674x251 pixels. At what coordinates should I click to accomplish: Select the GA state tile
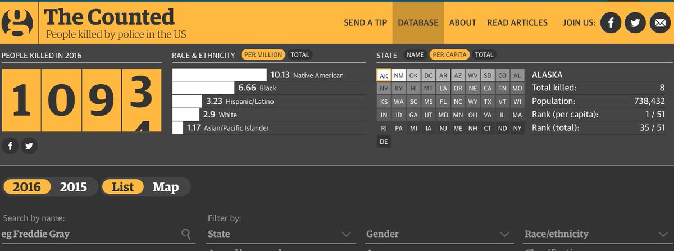pyautogui.click(x=413, y=115)
